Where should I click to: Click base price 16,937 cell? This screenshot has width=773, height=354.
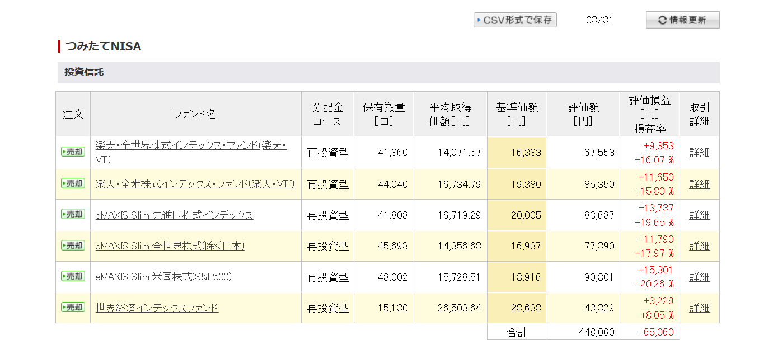pyautogui.click(x=517, y=246)
